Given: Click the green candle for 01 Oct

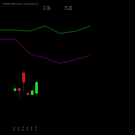Looking at the screenshot, I should [x=15, y=90].
